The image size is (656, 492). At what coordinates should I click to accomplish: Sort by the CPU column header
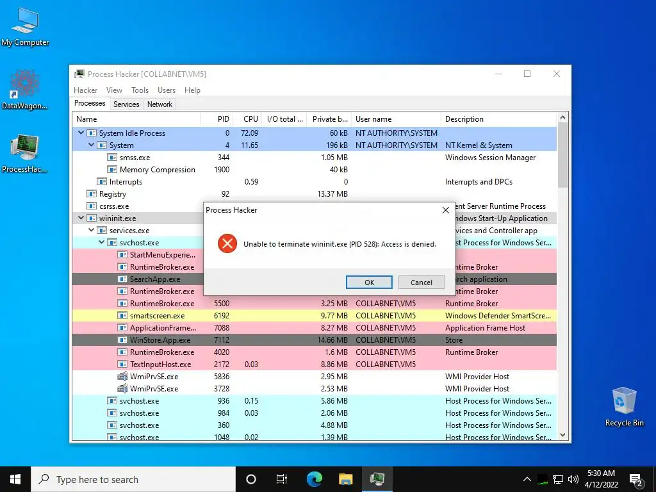(247, 119)
